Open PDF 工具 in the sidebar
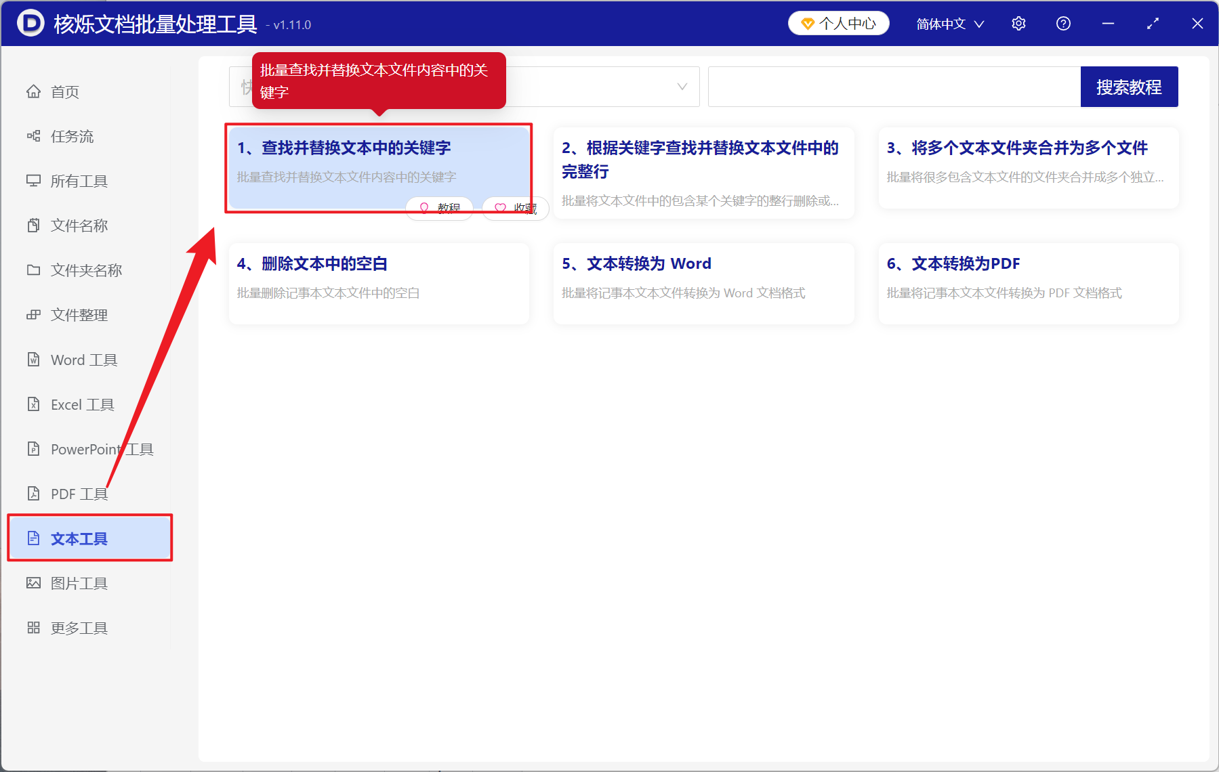This screenshot has height=772, width=1219. coord(78,494)
